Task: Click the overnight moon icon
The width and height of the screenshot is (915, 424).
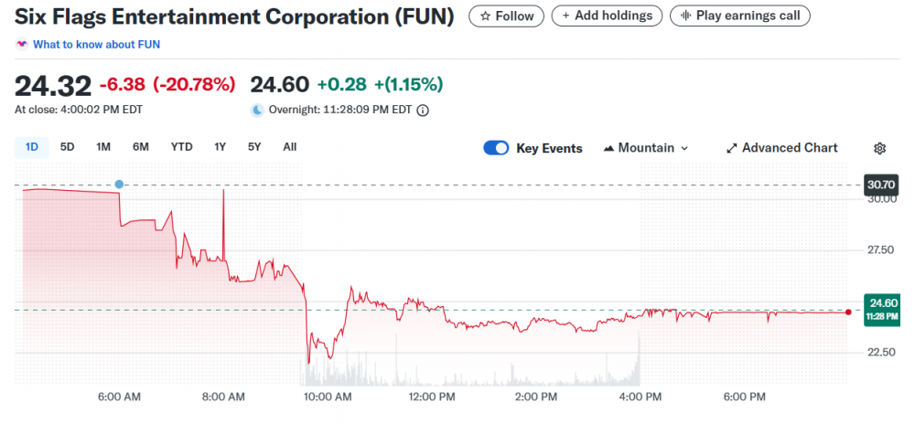Action: 258,111
